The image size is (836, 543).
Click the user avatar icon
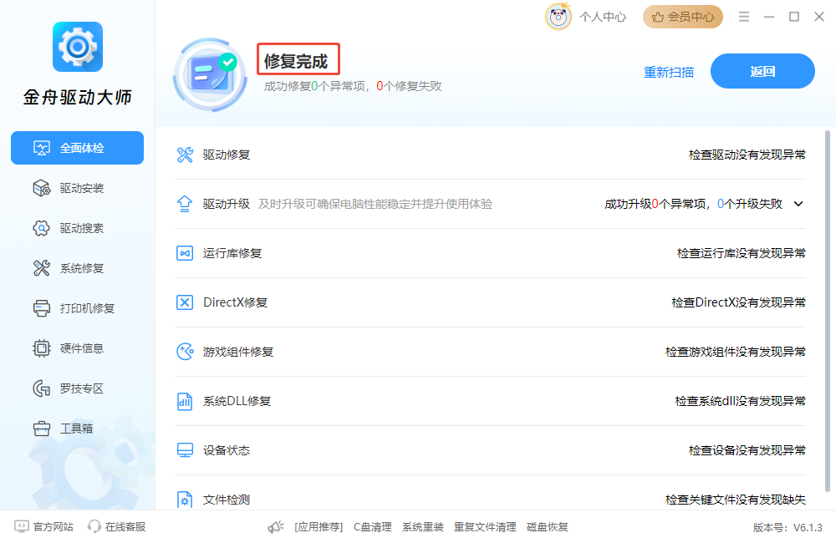point(558,17)
